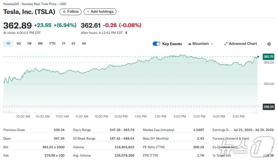
Task: Select the 1D time range tab
Action: (x=8, y=44)
